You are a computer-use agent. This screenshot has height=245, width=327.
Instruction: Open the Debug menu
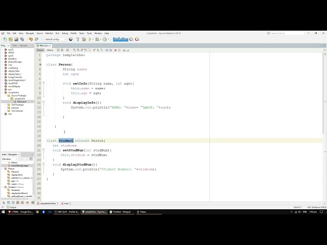[65, 33]
